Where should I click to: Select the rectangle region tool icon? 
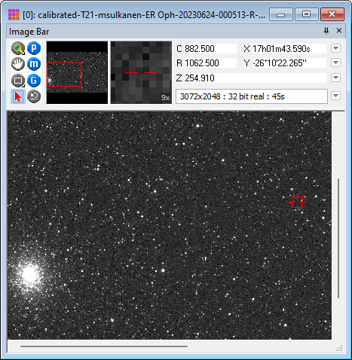click(x=18, y=81)
